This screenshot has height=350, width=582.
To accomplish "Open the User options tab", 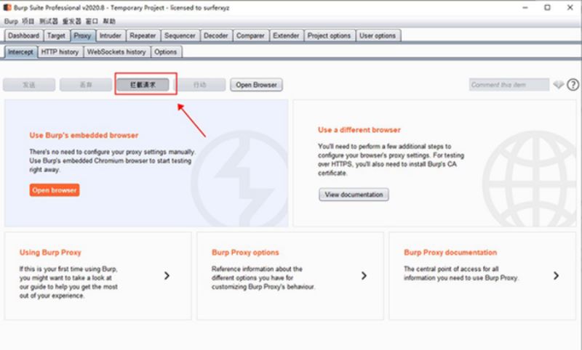I will [378, 36].
